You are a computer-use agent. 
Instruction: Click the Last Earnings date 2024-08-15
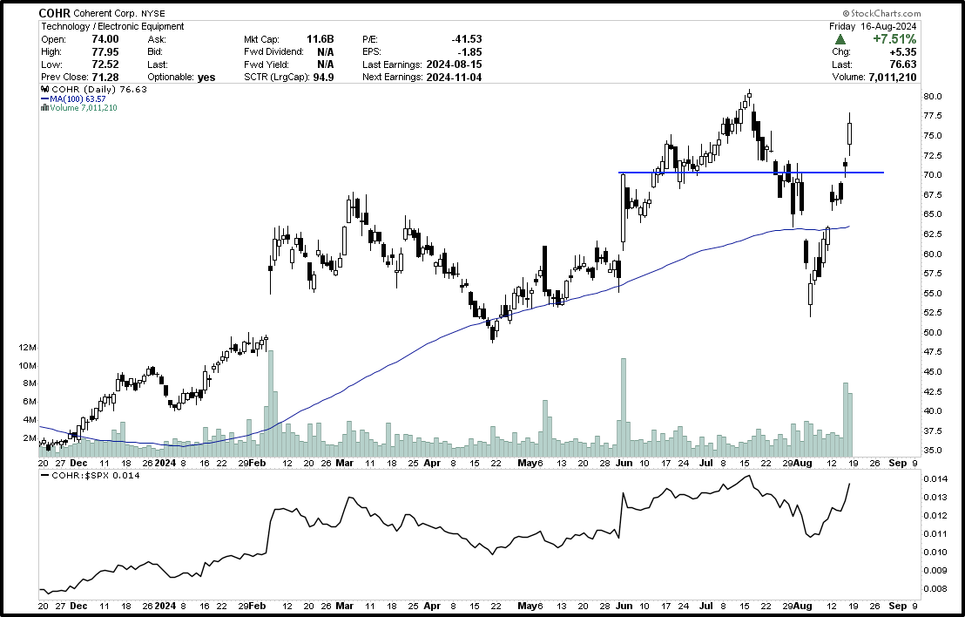(454, 64)
